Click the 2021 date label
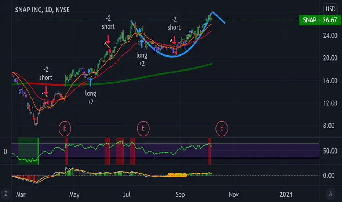The image size is (342, 202). click(x=286, y=195)
